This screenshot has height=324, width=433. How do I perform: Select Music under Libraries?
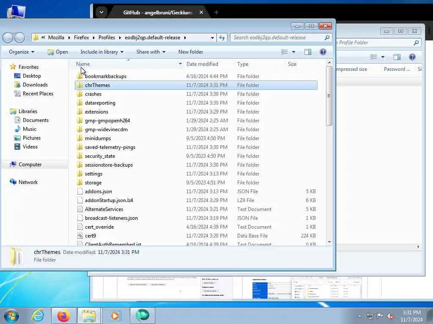tap(29, 129)
